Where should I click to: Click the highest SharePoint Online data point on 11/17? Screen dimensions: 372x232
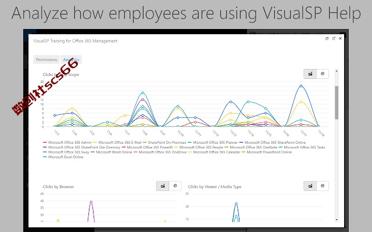click(x=301, y=86)
